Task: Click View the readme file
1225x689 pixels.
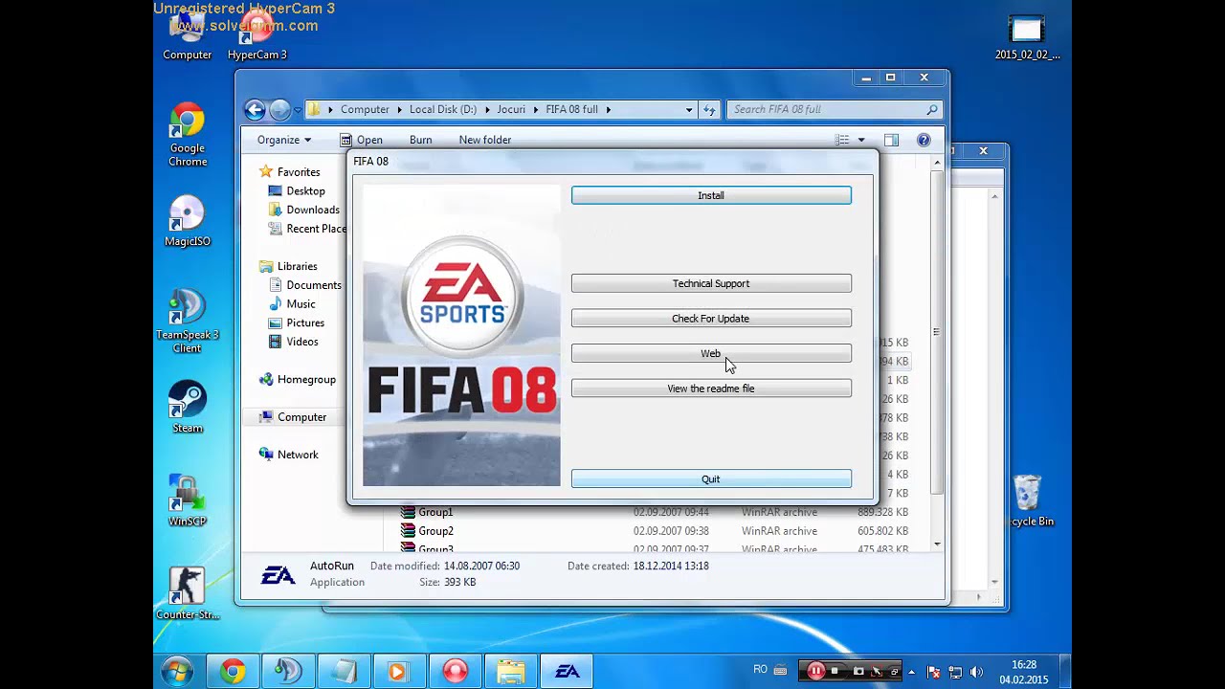Action: point(710,389)
